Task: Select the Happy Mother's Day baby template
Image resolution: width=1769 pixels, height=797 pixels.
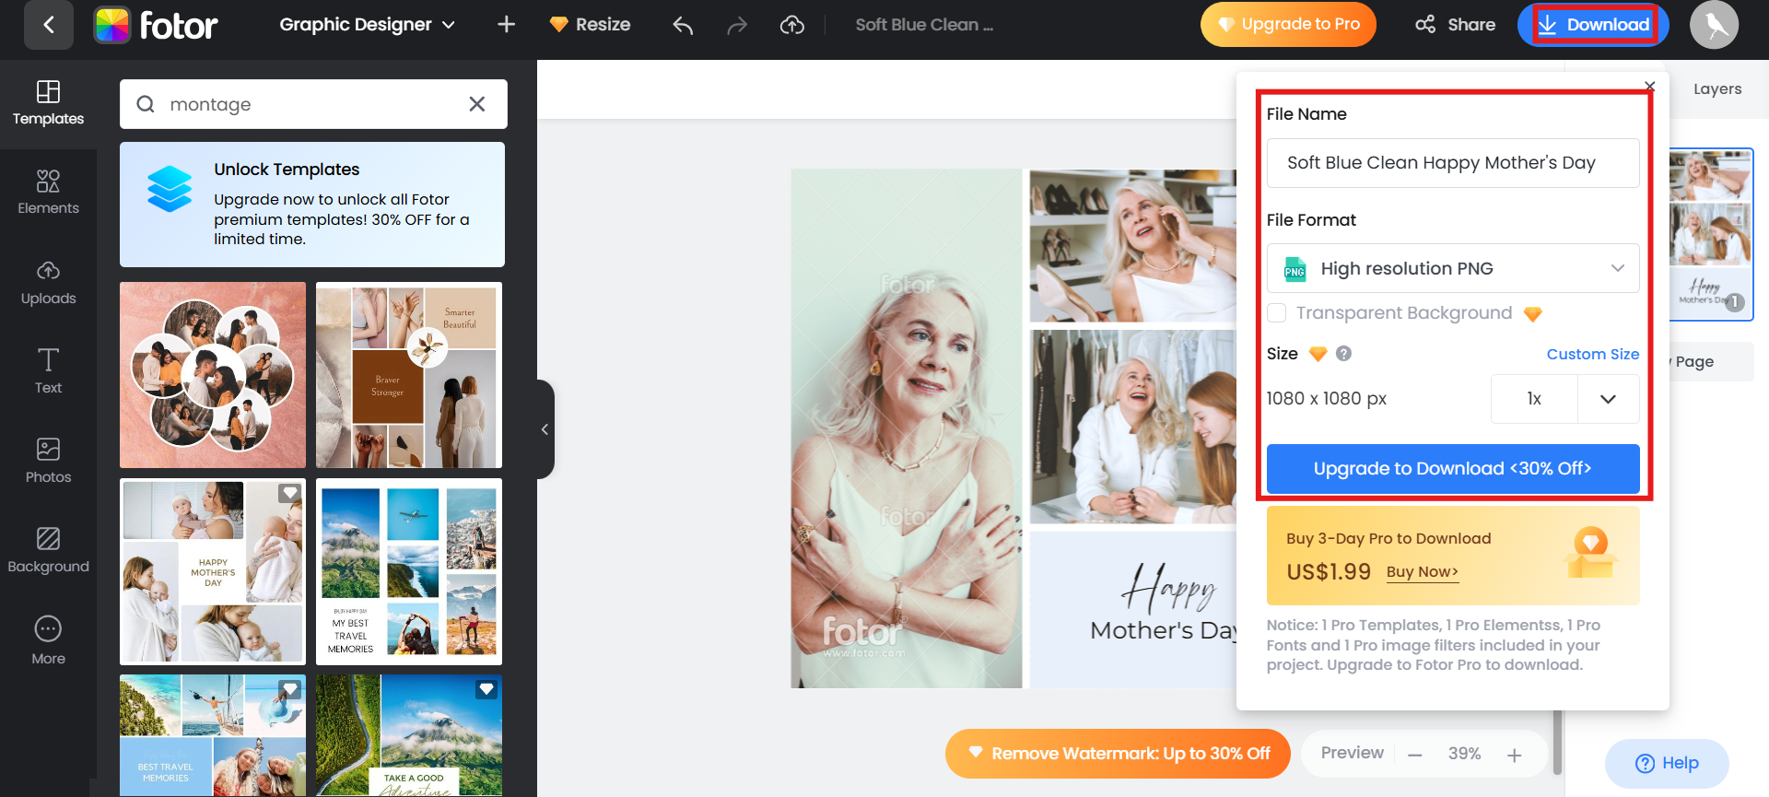Action: [213, 571]
